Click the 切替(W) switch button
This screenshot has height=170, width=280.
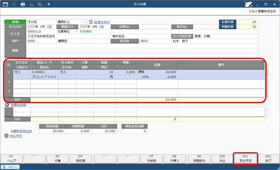pos(10,167)
